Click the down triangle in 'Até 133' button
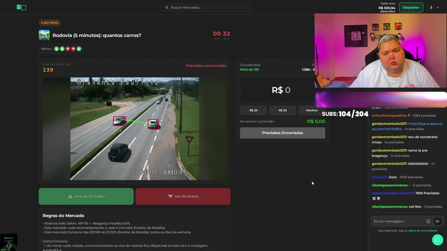 pos(170,196)
